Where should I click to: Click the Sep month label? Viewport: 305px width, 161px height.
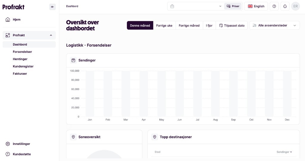[234, 120]
